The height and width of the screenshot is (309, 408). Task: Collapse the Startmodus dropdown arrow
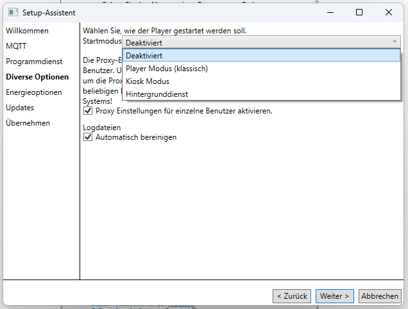[395, 42]
